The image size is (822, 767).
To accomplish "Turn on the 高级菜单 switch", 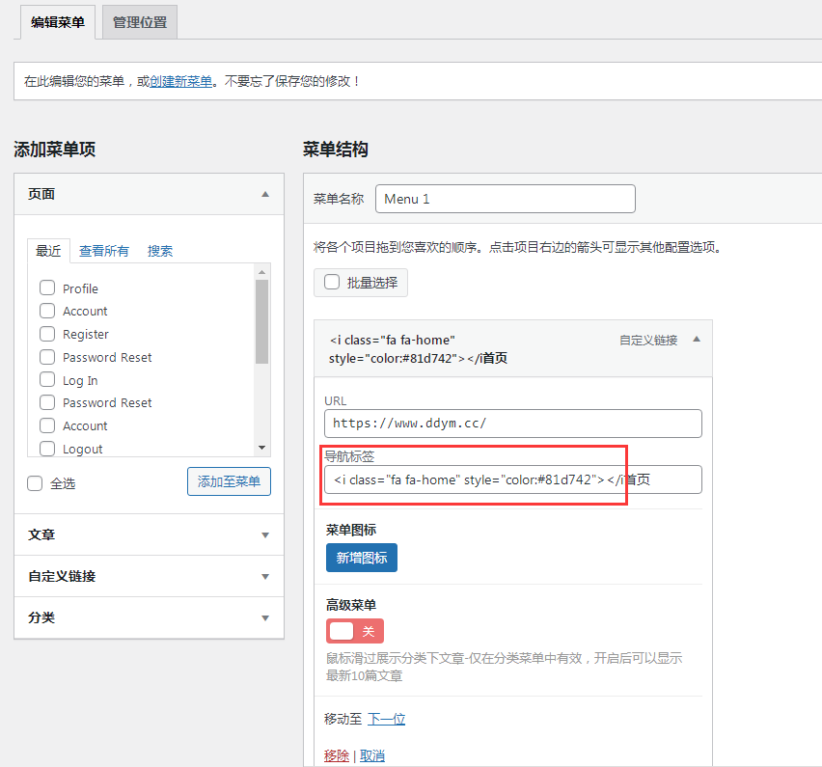I will click(354, 631).
